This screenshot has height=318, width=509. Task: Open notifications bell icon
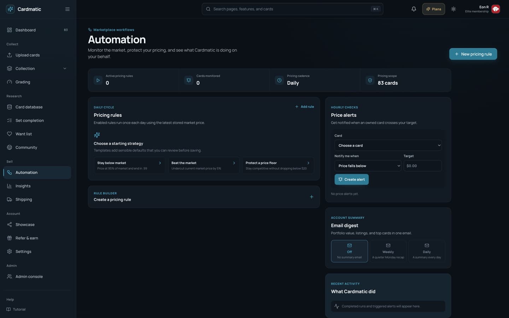click(414, 9)
